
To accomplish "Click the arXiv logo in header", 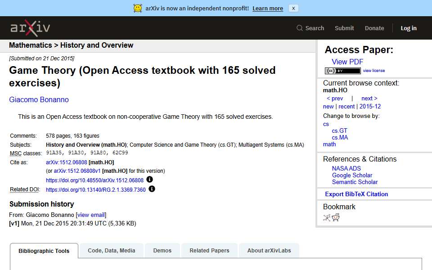I will (30, 28).
